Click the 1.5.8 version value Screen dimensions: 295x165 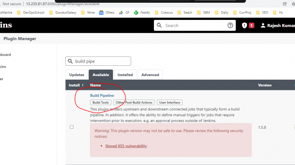coord(262,128)
